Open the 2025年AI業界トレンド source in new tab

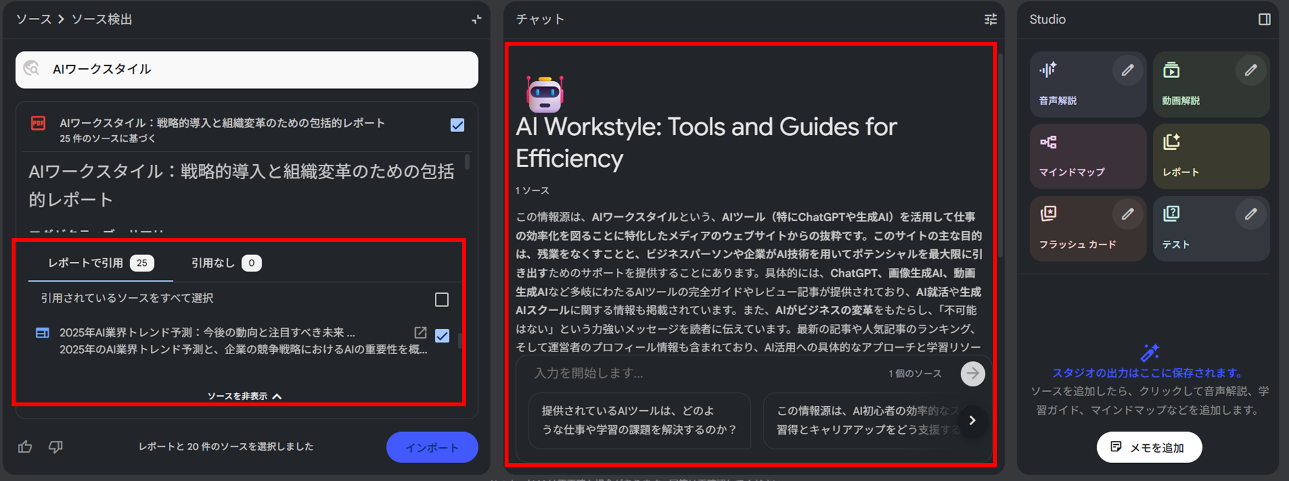pyautogui.click(x=420, y=332)
